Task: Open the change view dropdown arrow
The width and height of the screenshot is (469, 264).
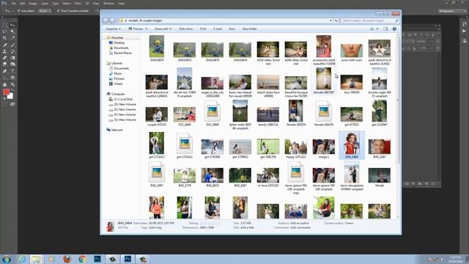Action: click(x=377, y=29)
